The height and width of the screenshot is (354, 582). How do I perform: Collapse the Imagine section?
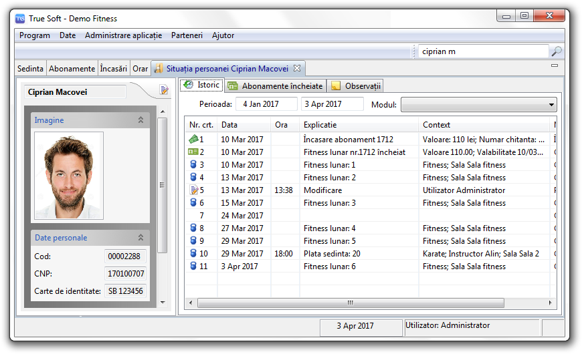[140, 120]
